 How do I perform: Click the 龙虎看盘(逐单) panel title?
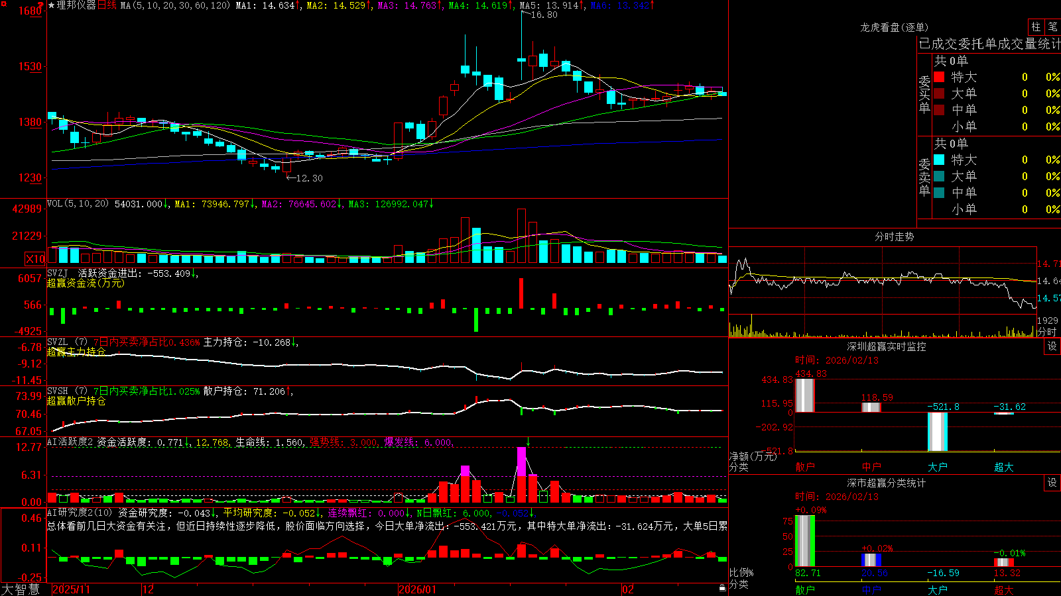tap(894, 27)
